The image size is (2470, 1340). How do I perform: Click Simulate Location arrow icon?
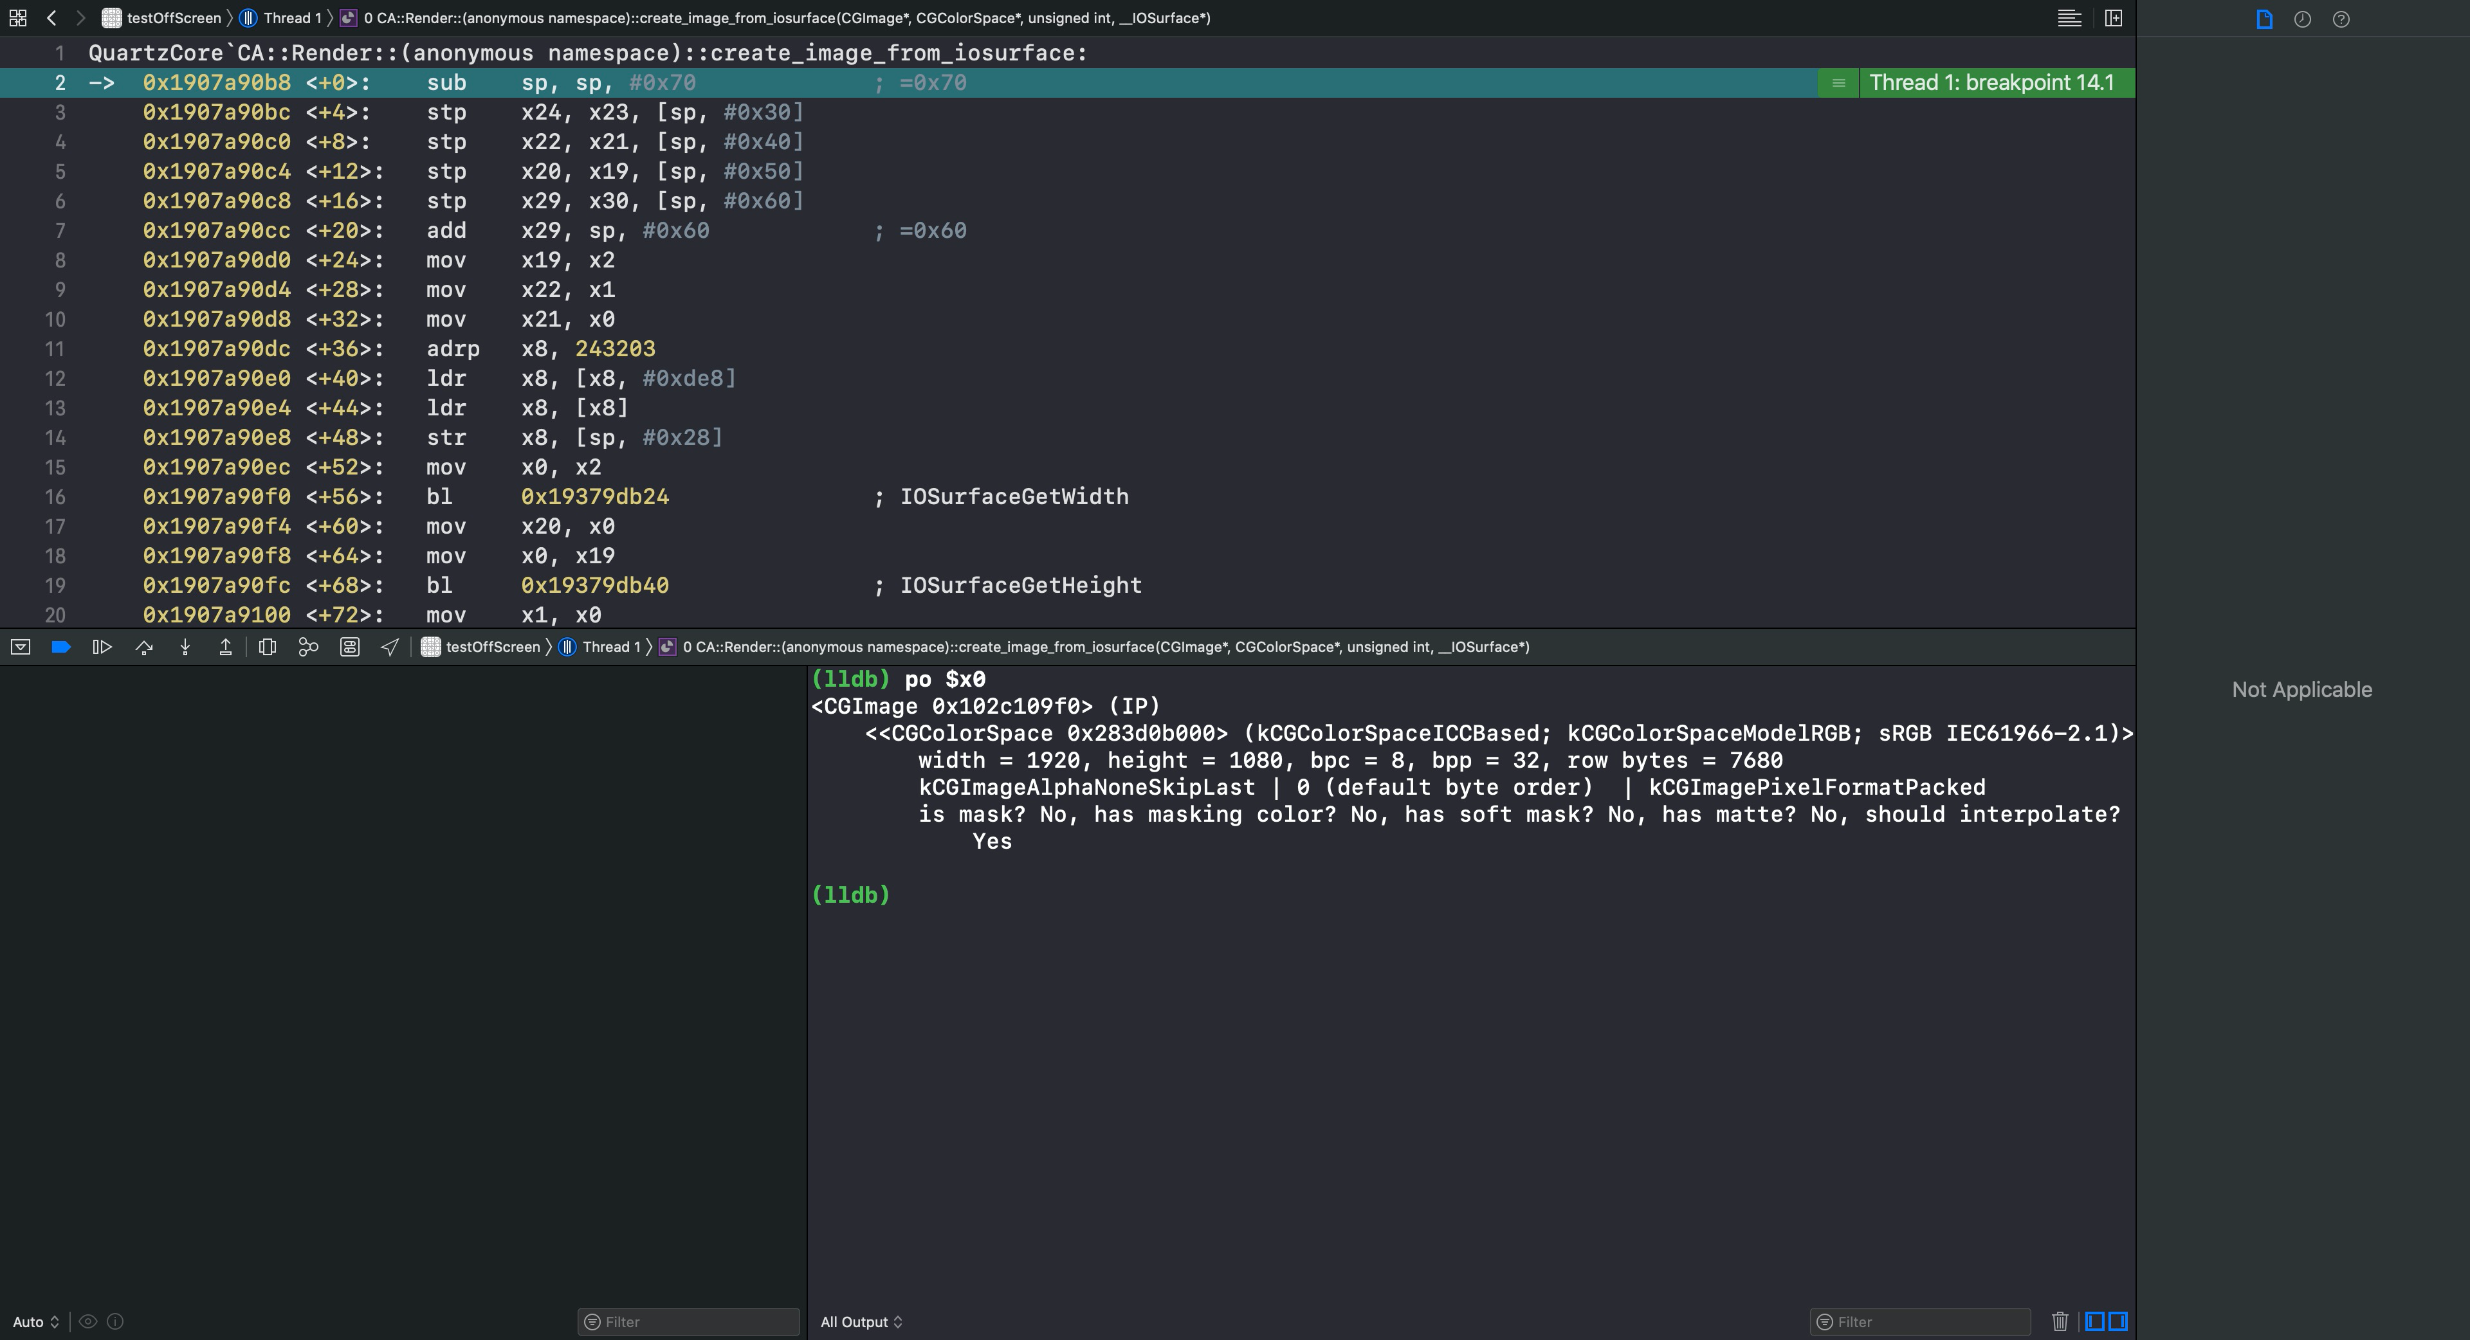tap(389, 647)
